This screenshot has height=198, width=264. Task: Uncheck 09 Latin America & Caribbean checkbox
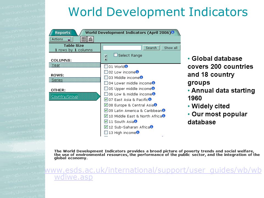pos(106,111)
